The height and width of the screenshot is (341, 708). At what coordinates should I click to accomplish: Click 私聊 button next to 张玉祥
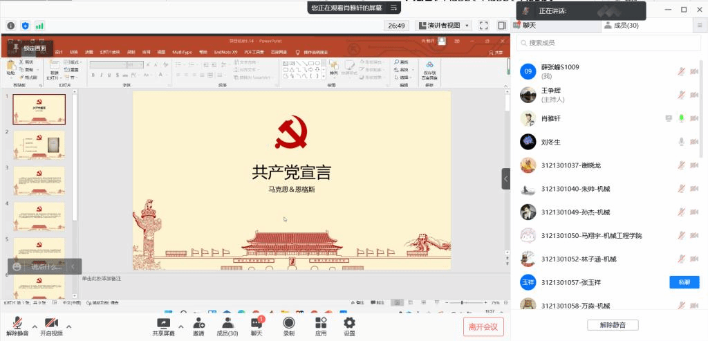683,282
